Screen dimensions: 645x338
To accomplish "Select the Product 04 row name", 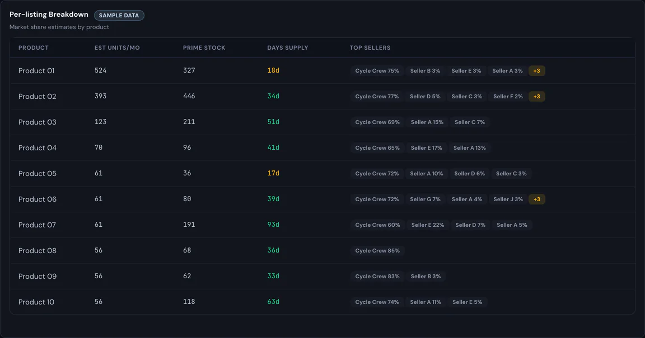I will pyautogui.click(x=38, y=148).
